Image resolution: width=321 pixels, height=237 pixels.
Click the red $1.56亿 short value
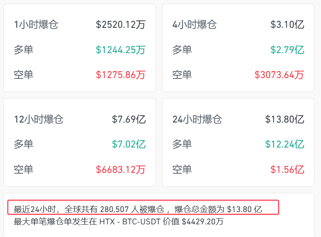tap(287, 169)
